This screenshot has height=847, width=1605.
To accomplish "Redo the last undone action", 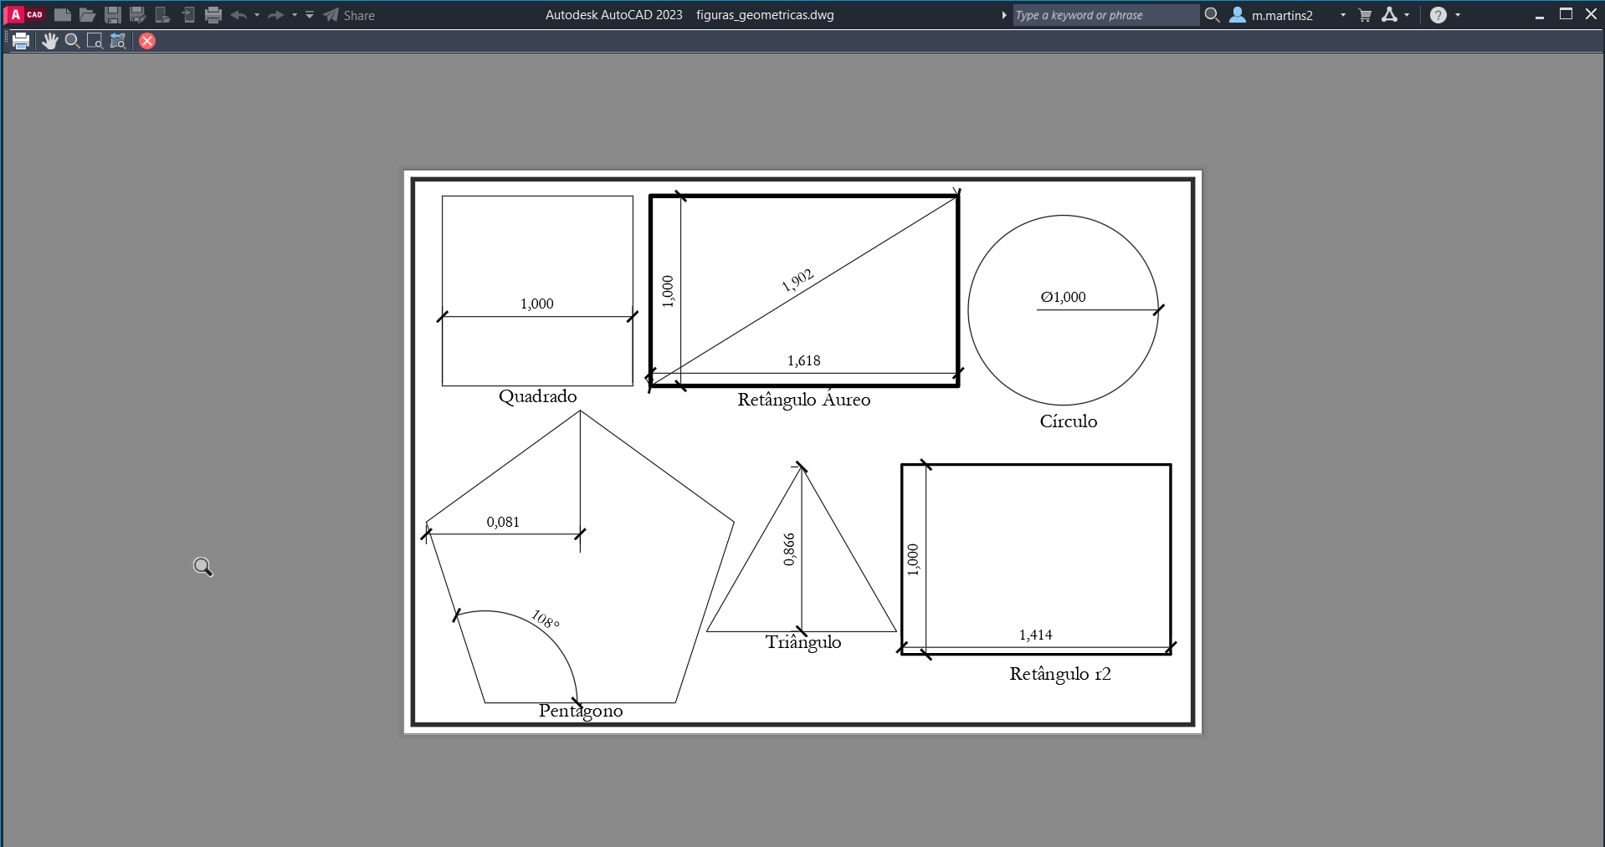I will (x=275, y=15).
